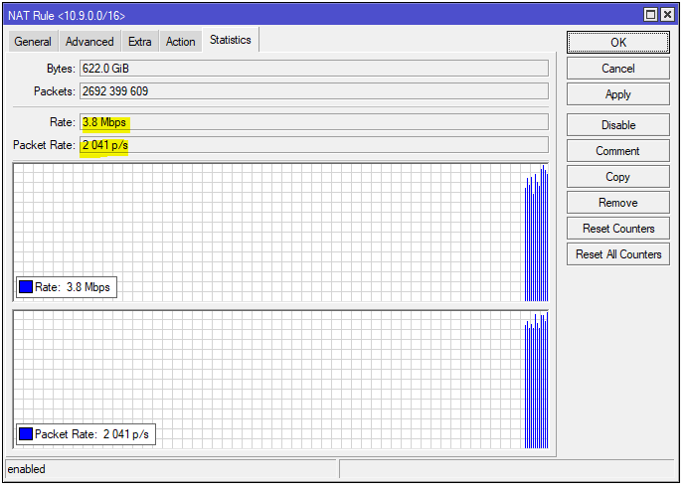Click blue swatch in Rate graph legend

click(x=26, y=287)
